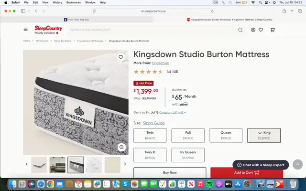The width and height of the screenshot is (306, 191).
Task: Open Bookmarks menu
Action: [x=74, y=2]
